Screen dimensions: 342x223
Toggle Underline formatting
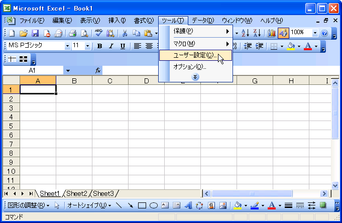123,46
